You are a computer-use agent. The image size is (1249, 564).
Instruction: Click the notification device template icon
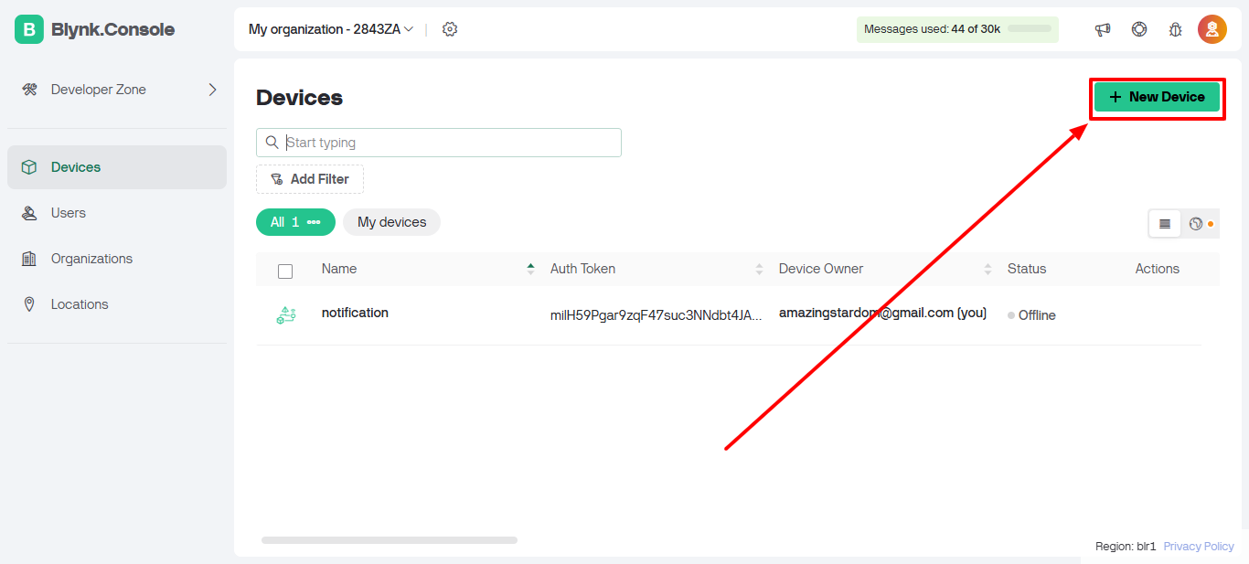286,315
